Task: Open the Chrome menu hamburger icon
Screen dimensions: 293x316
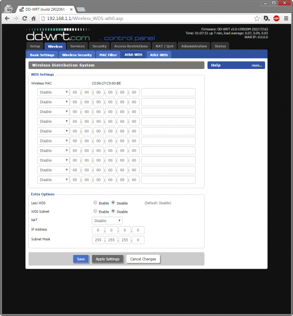Action: coord(286,18)
